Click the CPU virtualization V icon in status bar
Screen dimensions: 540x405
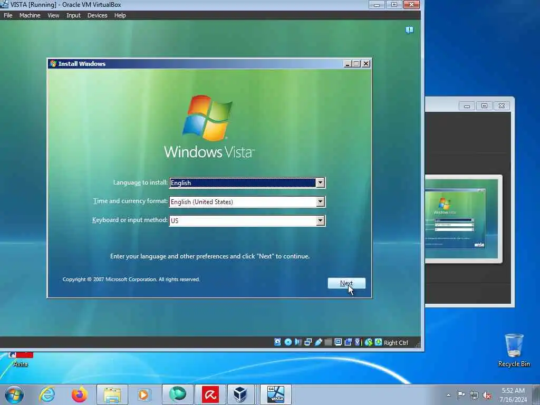pos(358,342)
